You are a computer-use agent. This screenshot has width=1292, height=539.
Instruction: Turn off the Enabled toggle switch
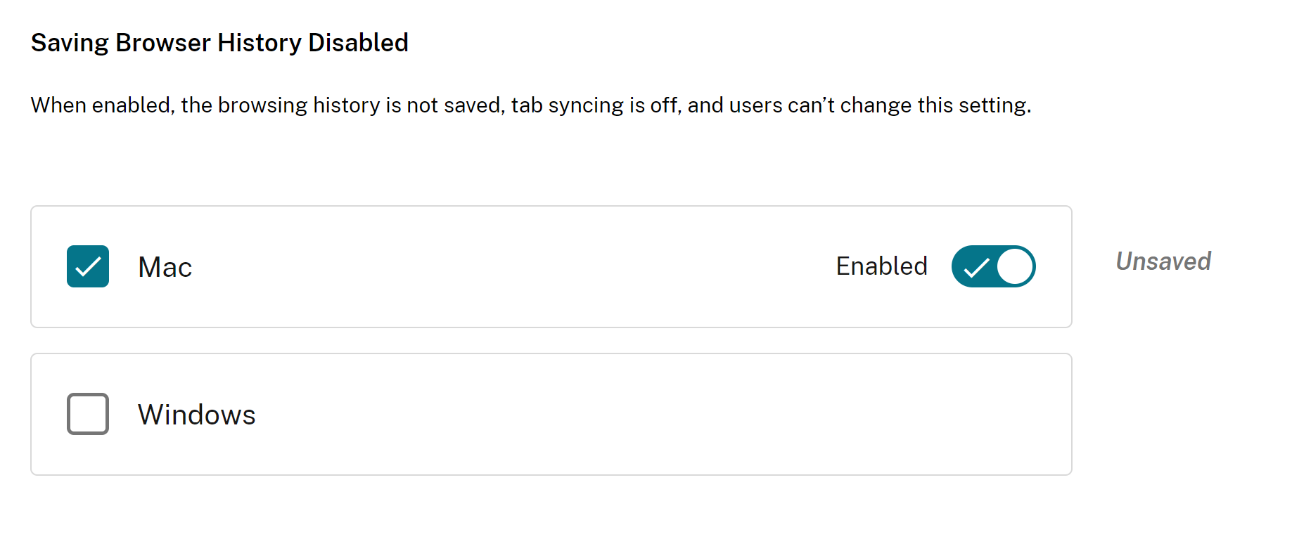coord(993,266)
